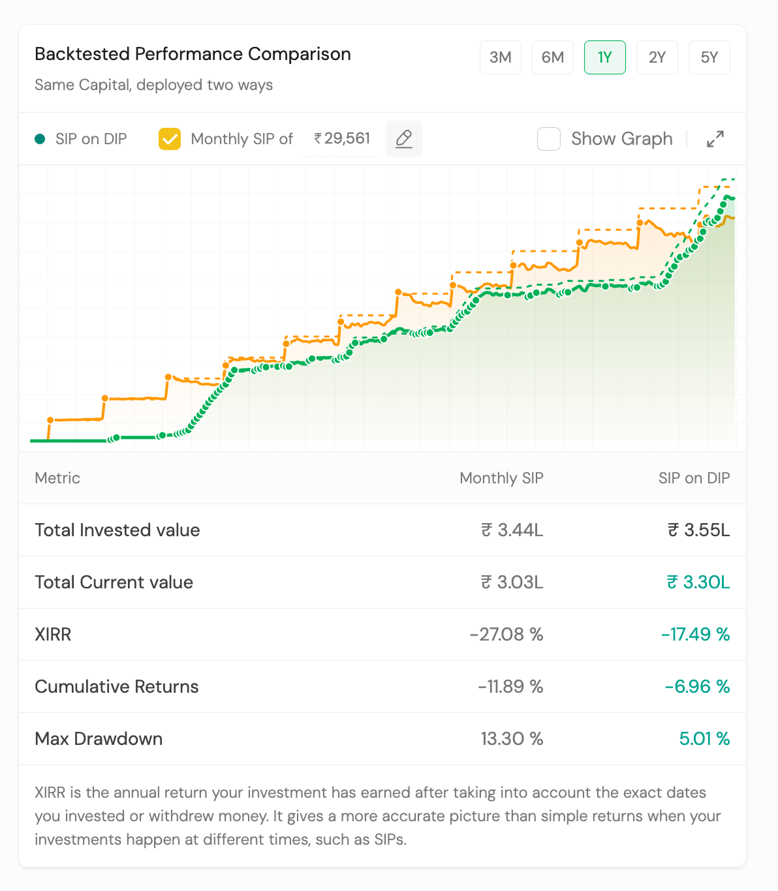The height and width of the screenshot is (891, 778).
Task: Click the 'Total Invested value' row label
Action: coord(117,530)
